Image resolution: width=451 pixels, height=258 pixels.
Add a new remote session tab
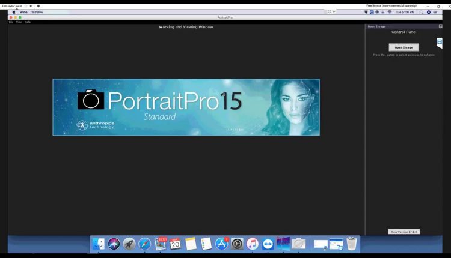[x=38, y=6]
